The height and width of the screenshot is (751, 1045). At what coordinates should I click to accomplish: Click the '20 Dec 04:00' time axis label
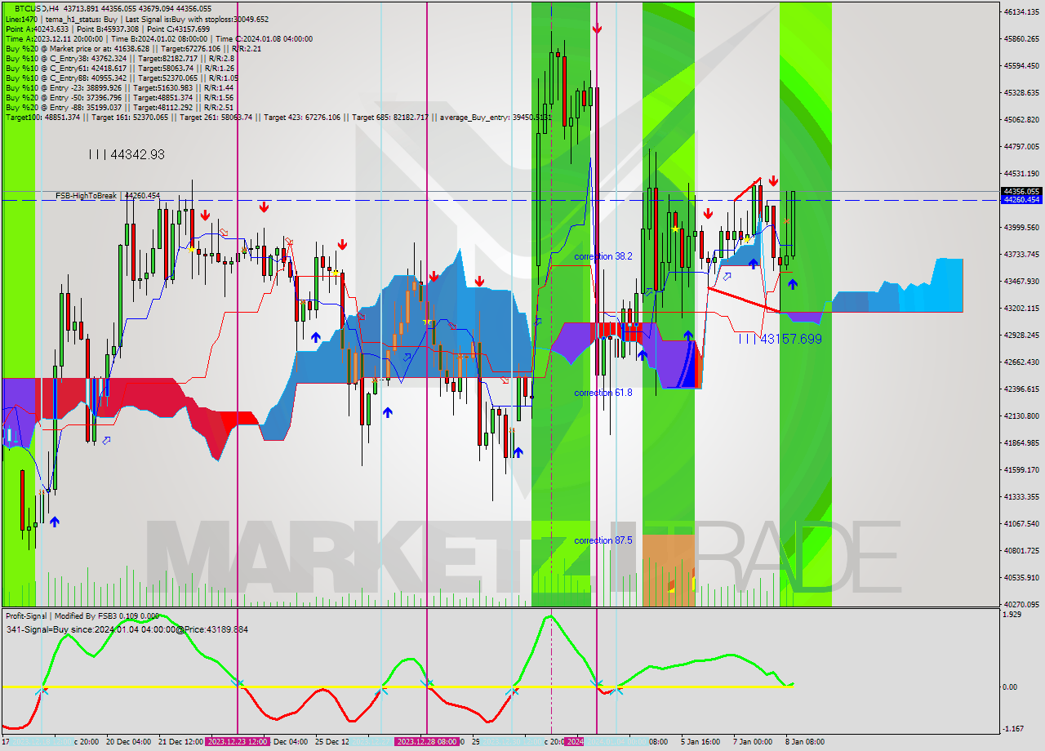(x=128, y=742)
